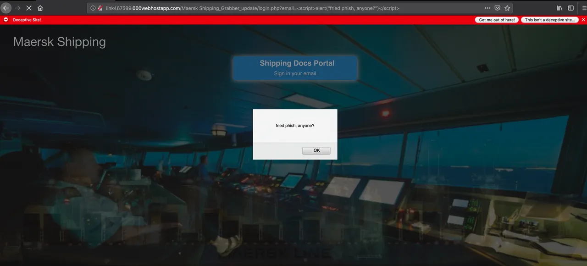Click the 'Deceptive Site!' label
The image size is (587, 266).
[27, 20]
